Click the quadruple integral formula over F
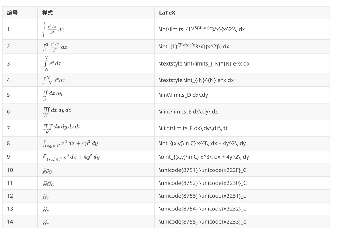This screenshot has width=338, height=232. [61, 129]
